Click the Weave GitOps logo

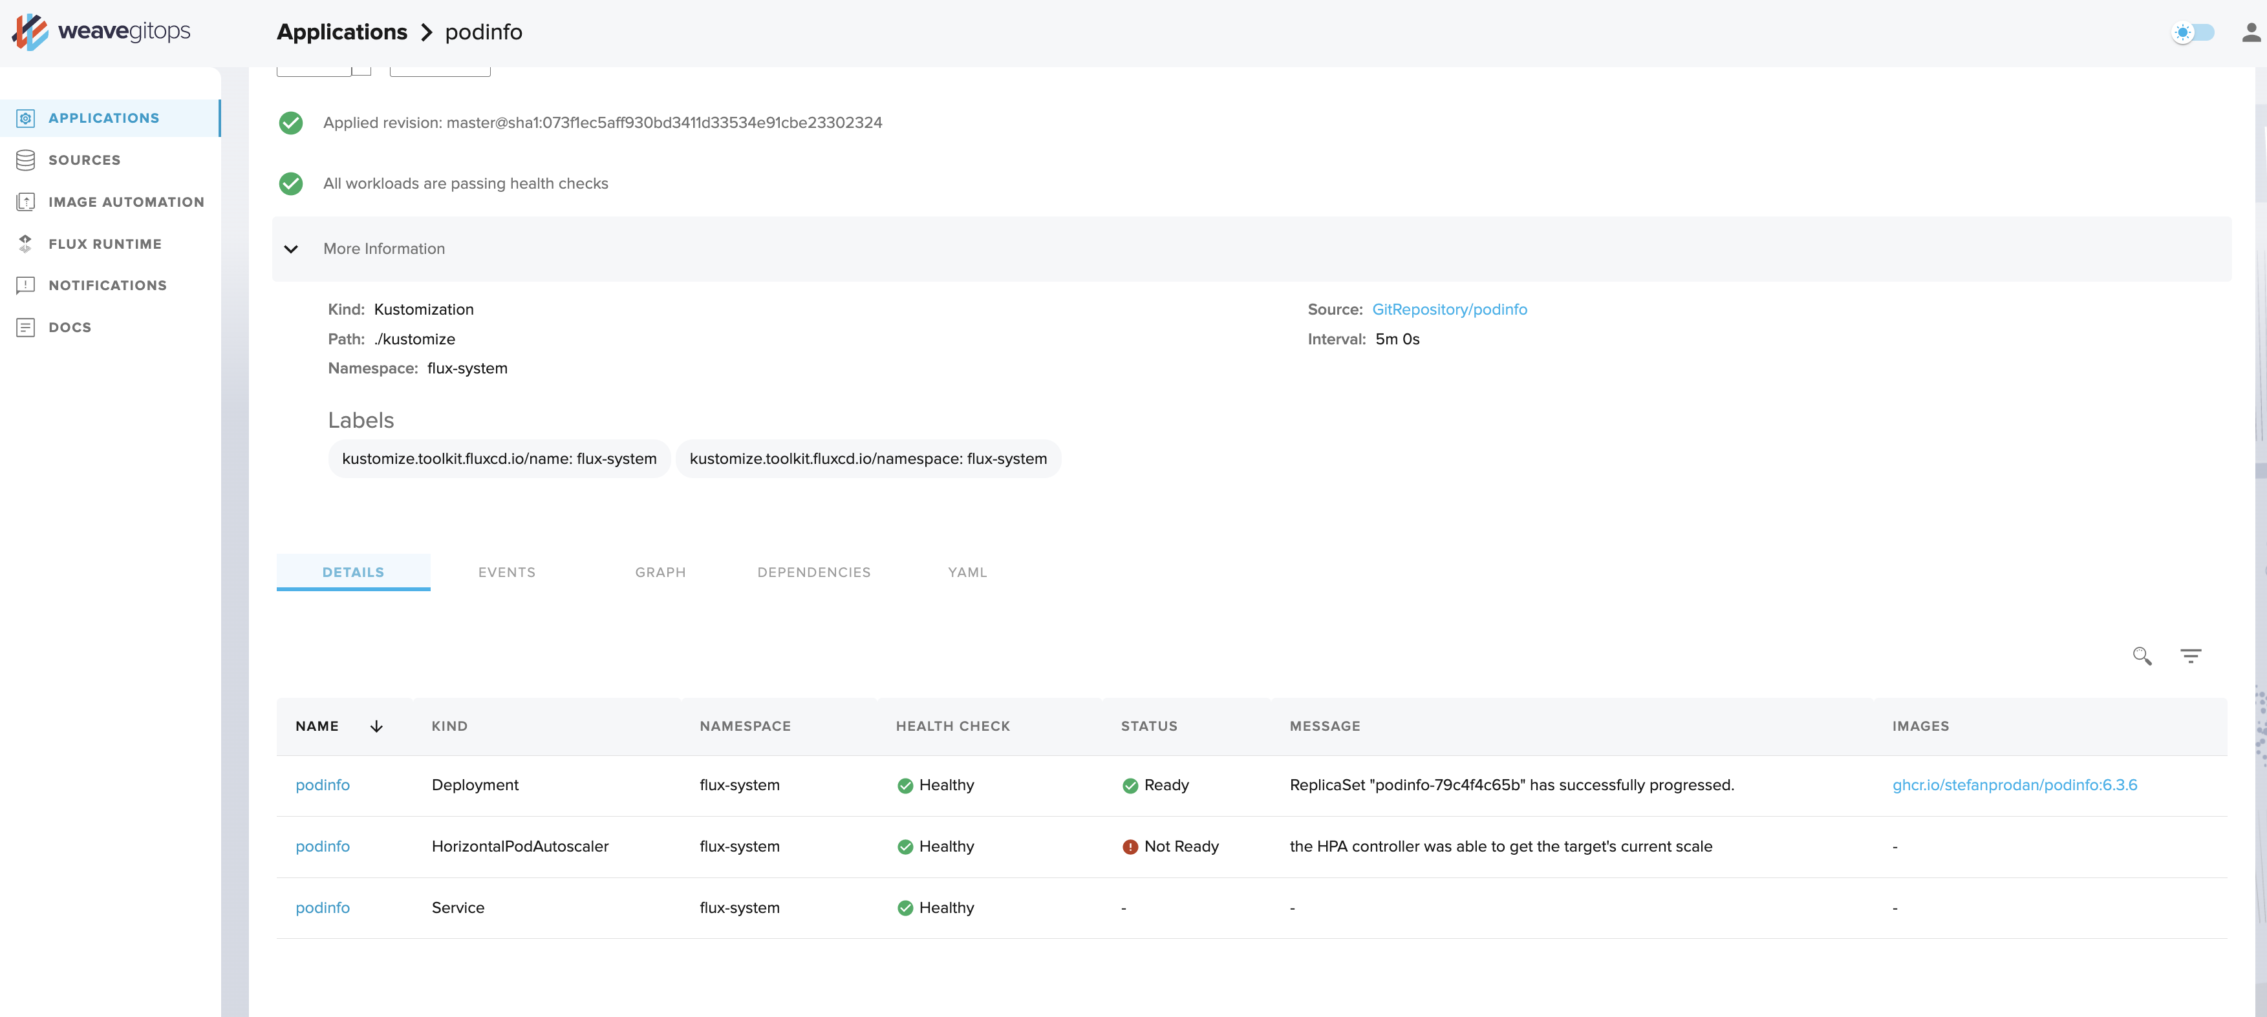coord(102,32)
